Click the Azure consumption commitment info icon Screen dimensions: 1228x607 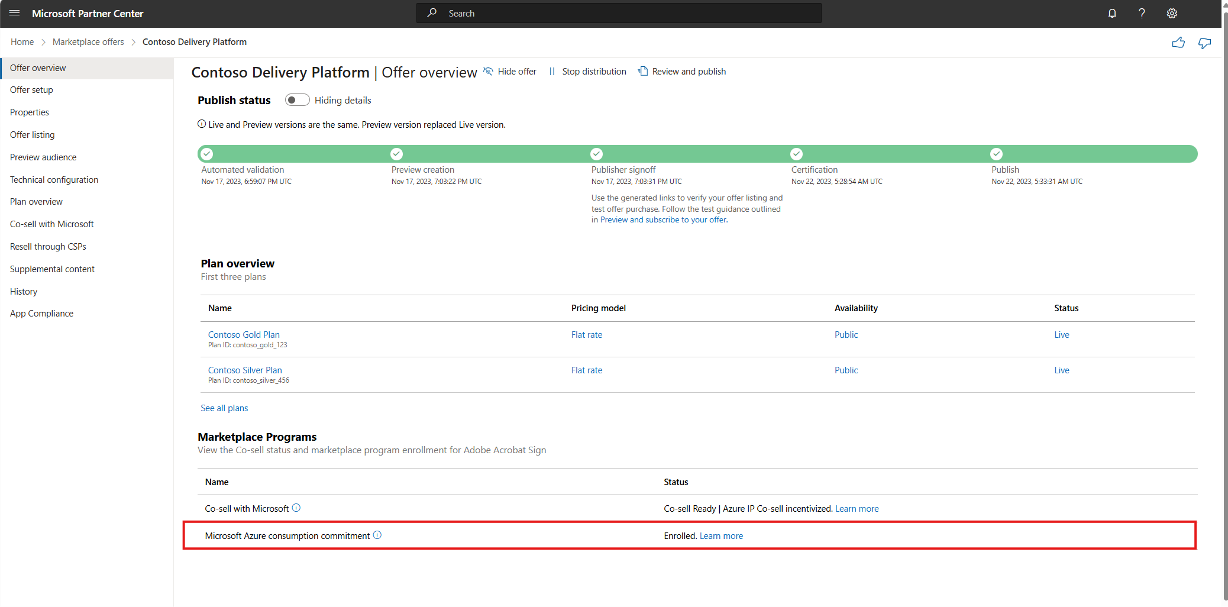pos(377,535)
